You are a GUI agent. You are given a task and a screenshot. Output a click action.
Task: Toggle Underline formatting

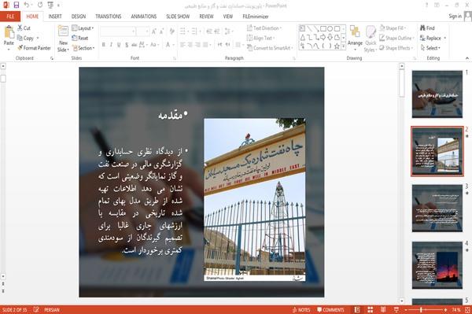point(119,45)
